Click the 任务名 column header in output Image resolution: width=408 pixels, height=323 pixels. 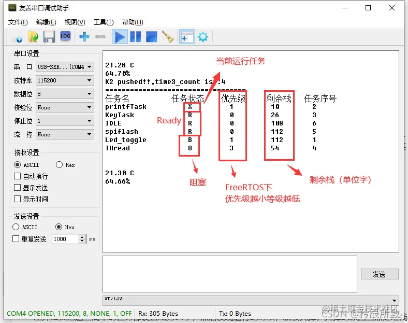[117, 99]
